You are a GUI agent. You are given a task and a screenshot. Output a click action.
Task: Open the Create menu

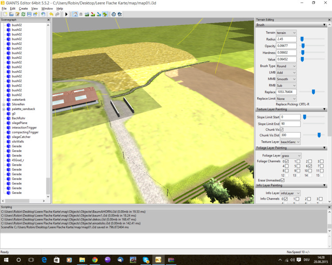tap(23, 8)
